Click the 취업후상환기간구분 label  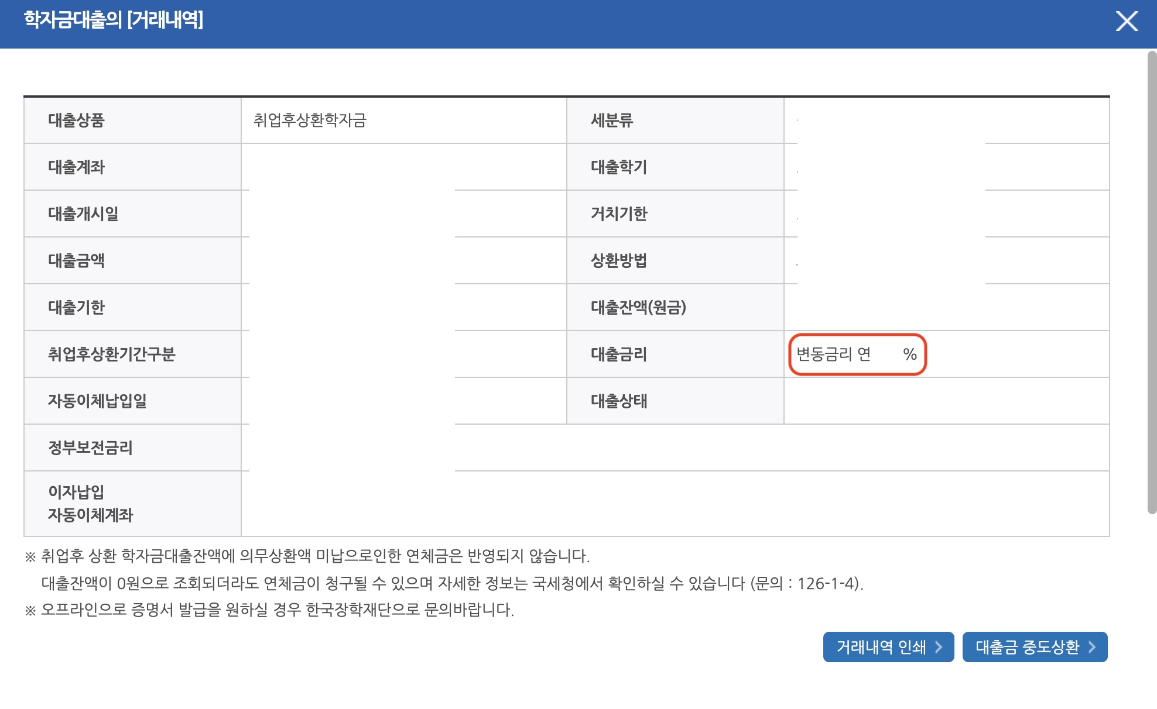click(111, 354)
